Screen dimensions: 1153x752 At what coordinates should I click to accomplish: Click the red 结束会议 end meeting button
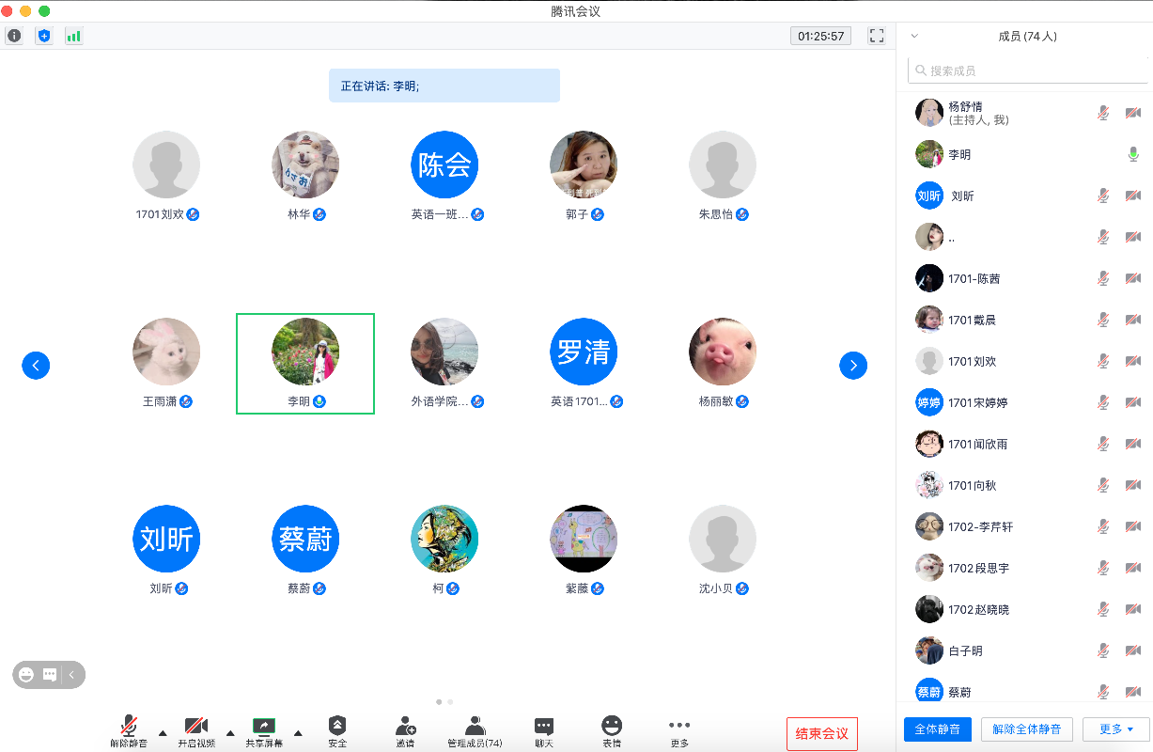click(x=821, y=733)
